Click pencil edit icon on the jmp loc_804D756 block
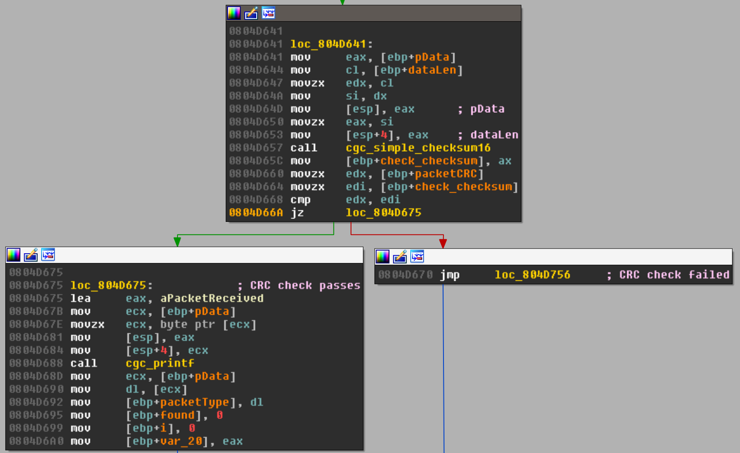This screenshot has width=740, height=453. (x=400, y=257)
